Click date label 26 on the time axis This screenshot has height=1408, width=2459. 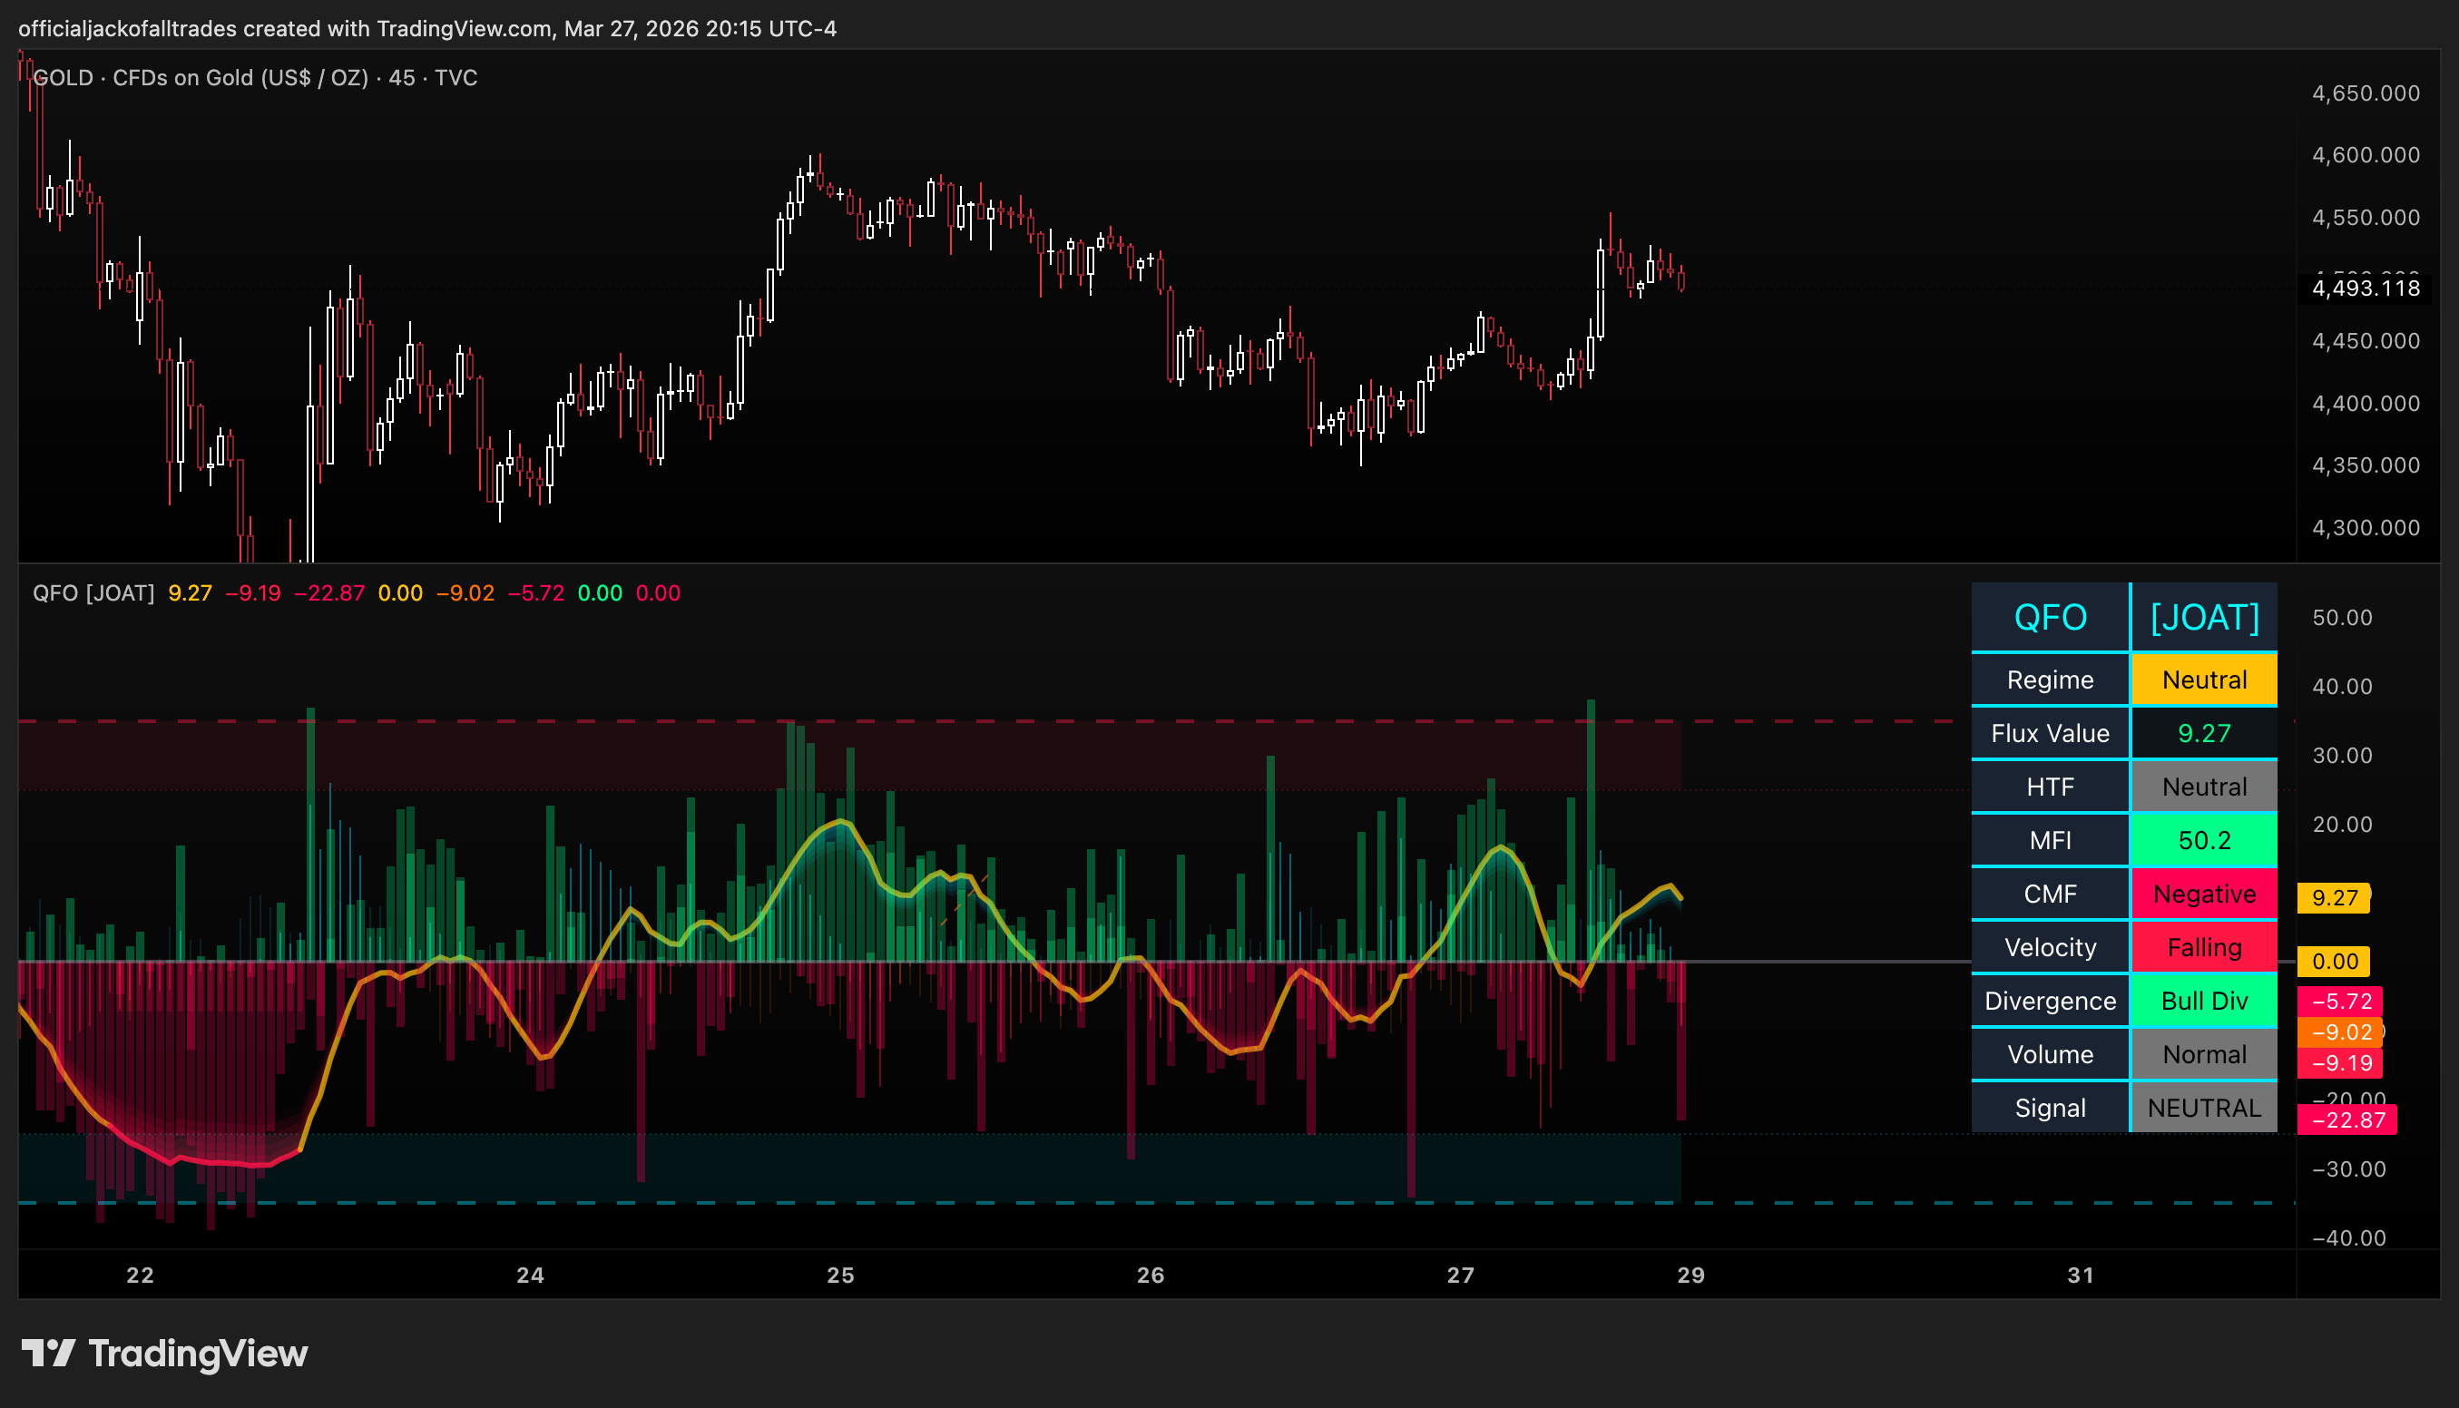[1151, 1275]
